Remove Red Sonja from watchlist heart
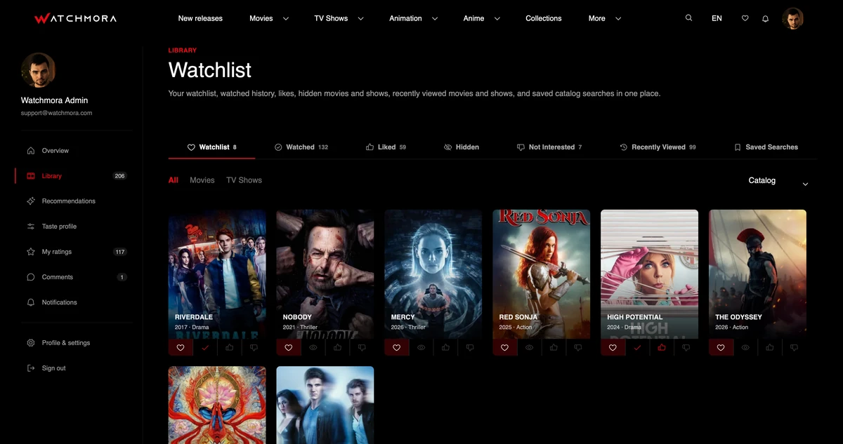Viewport: 843px width, 444px height. tap(505, 347)
